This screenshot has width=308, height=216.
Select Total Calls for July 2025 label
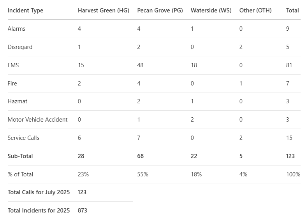pos(39,192)
